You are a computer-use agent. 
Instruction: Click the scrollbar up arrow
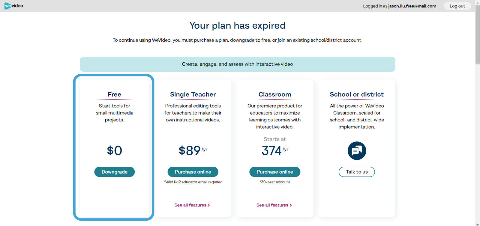click(478, 2)
